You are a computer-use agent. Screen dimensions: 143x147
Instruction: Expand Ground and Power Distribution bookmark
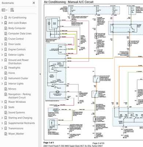point(2,60)
